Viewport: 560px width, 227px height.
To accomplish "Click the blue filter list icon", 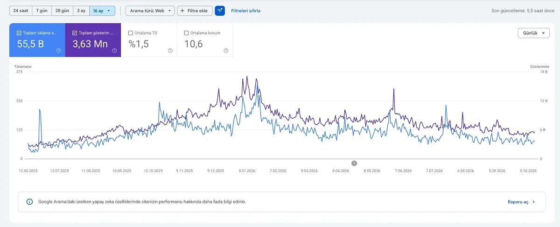I will [220, 10].
